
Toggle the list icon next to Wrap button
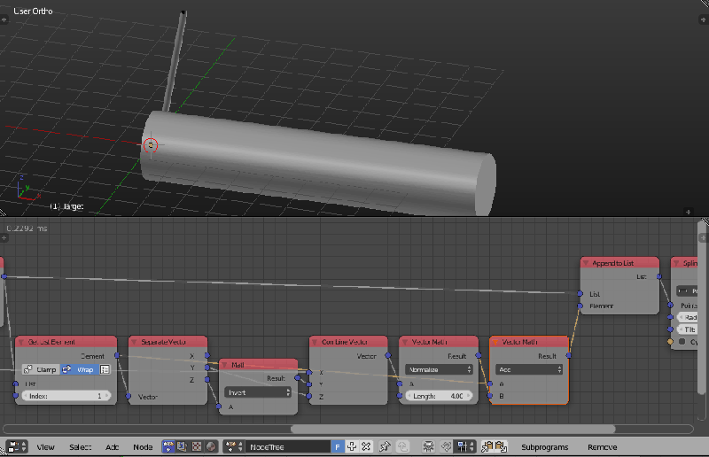click(105, 369)
